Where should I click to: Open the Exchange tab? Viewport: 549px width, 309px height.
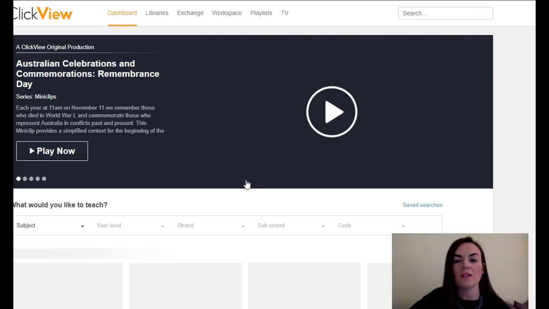(x=190, y=13)
